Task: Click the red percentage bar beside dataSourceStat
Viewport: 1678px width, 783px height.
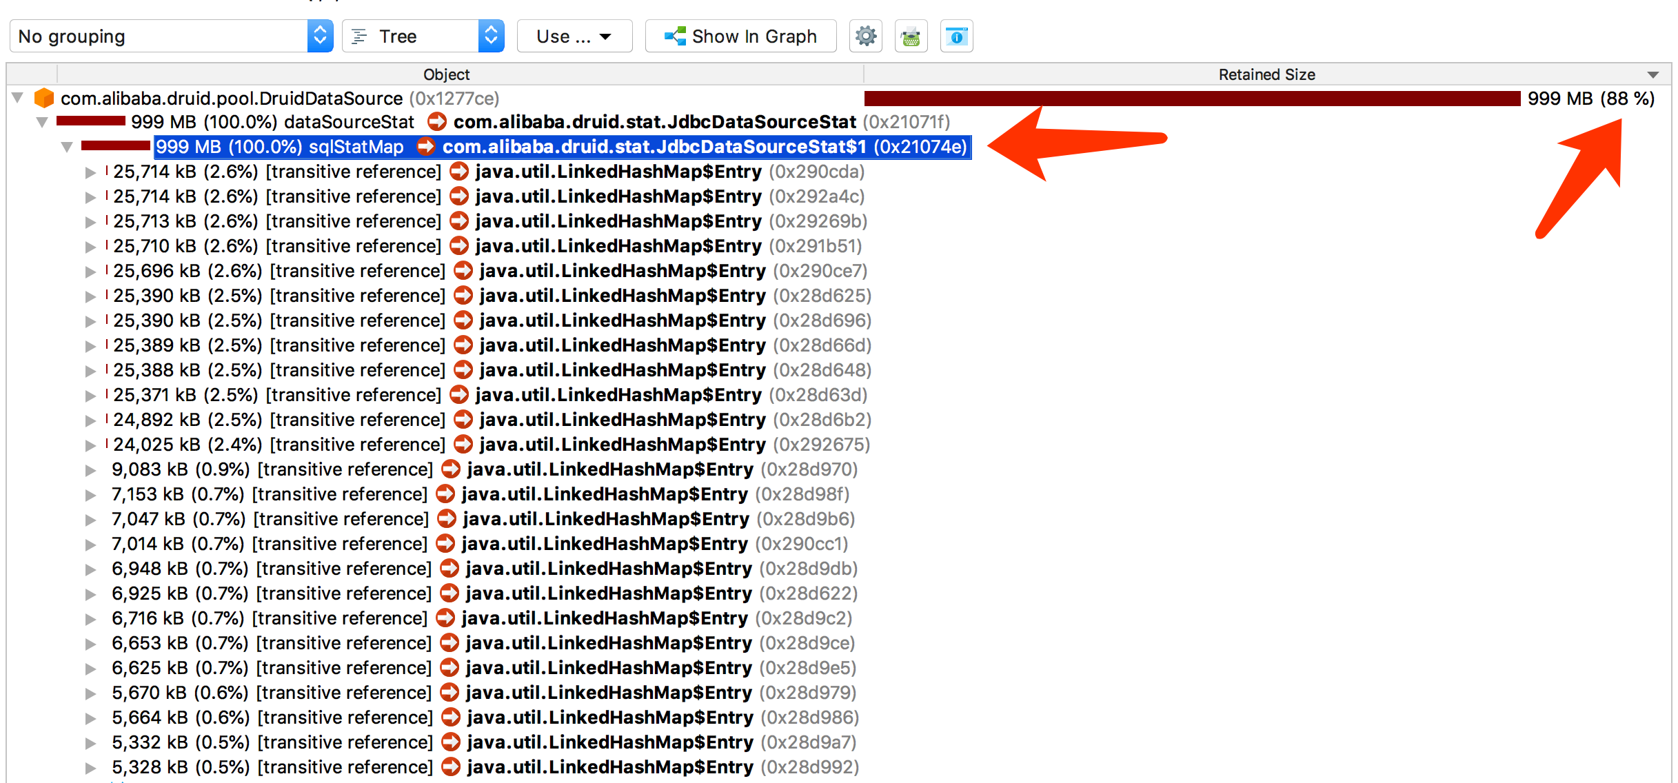Action: pos(91,121)
